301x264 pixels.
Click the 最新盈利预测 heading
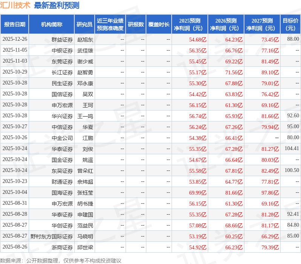(x=57, y=5)
